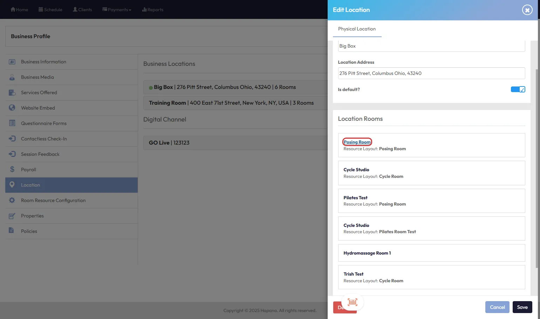The height and width of the screenshot is (319, 540).
Task: Click the panel's vertical scrollbar
Action: click(x=536, y=168)
